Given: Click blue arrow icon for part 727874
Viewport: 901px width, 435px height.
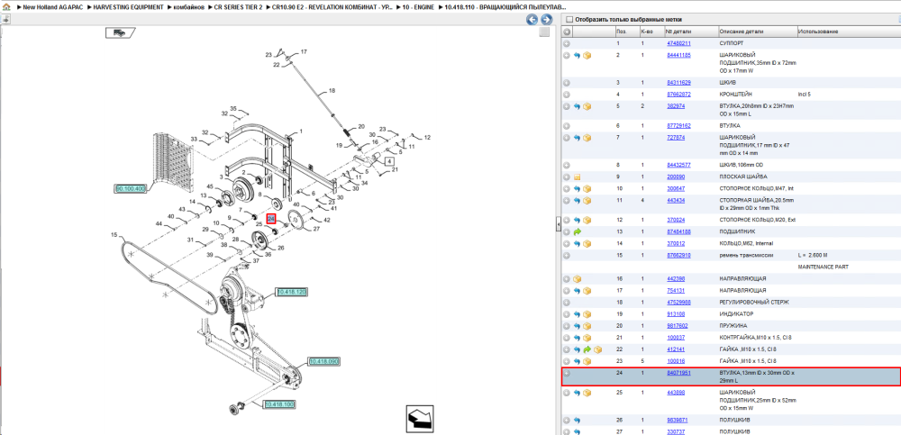Looking at the screenshot, I should click(577, 138).
